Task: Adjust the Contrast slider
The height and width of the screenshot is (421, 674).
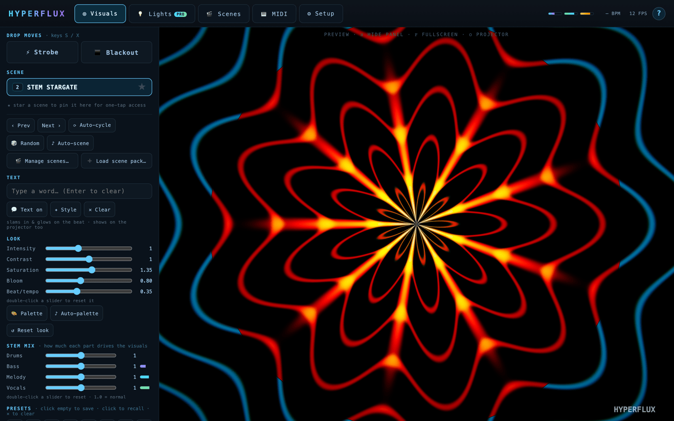Action: (89, 259)
